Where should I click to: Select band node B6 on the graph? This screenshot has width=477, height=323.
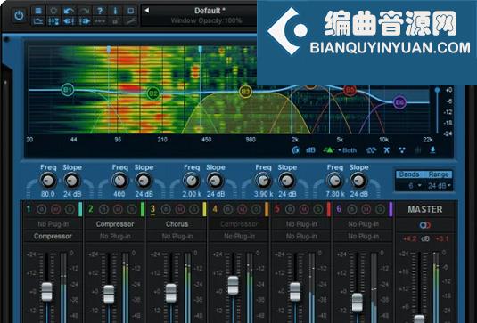coord(399,102)
